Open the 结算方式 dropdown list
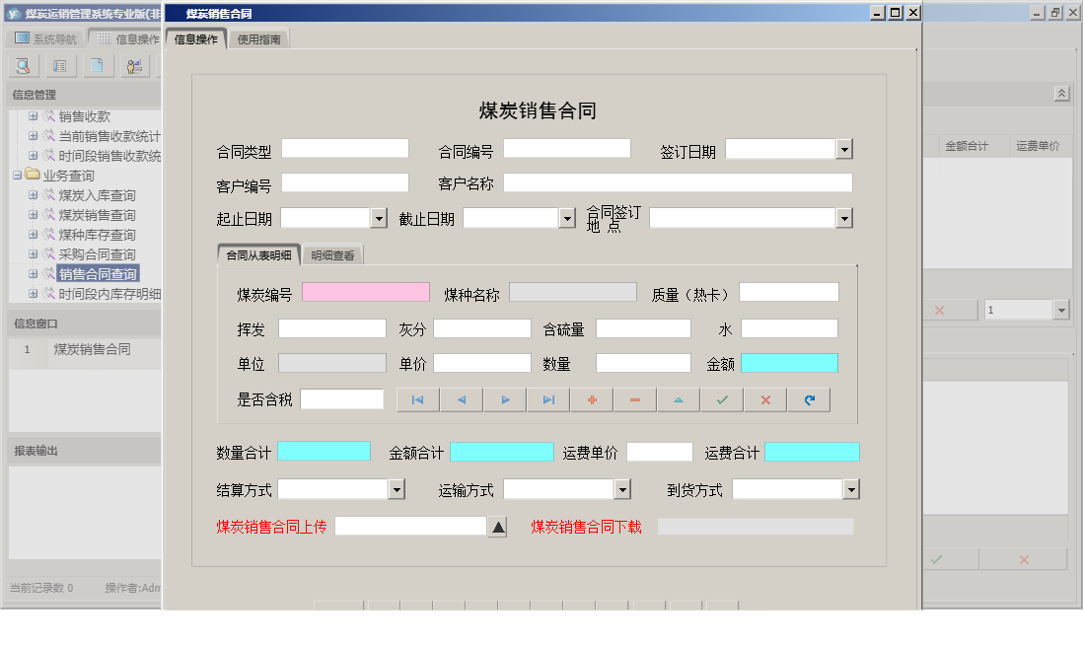This screenshot has width=1083, height=646. tap(396, 488)
